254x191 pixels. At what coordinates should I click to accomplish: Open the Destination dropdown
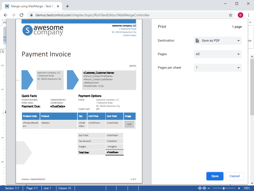(218, 41)
